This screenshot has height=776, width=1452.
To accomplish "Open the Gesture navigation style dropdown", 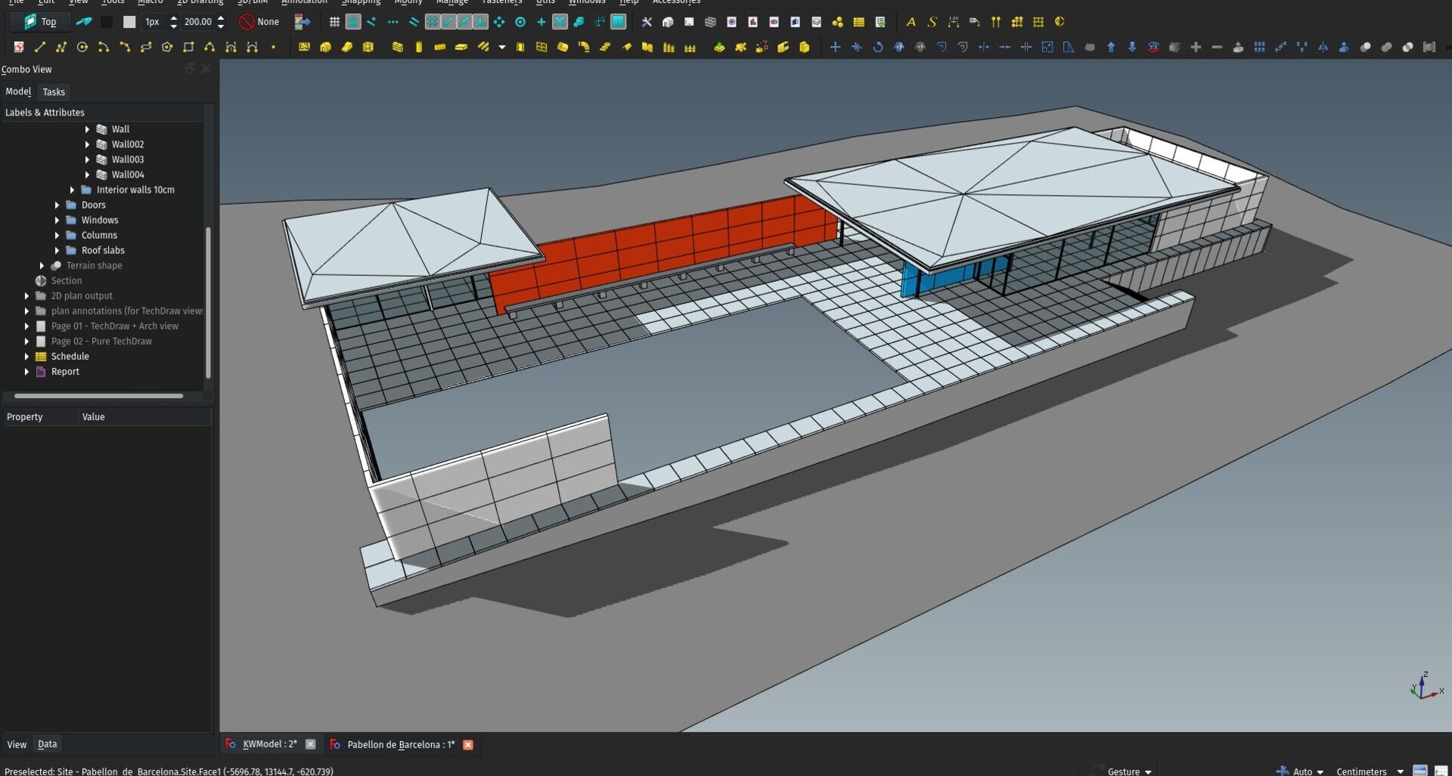I will pyautogui.click(x=1129, y=771).
